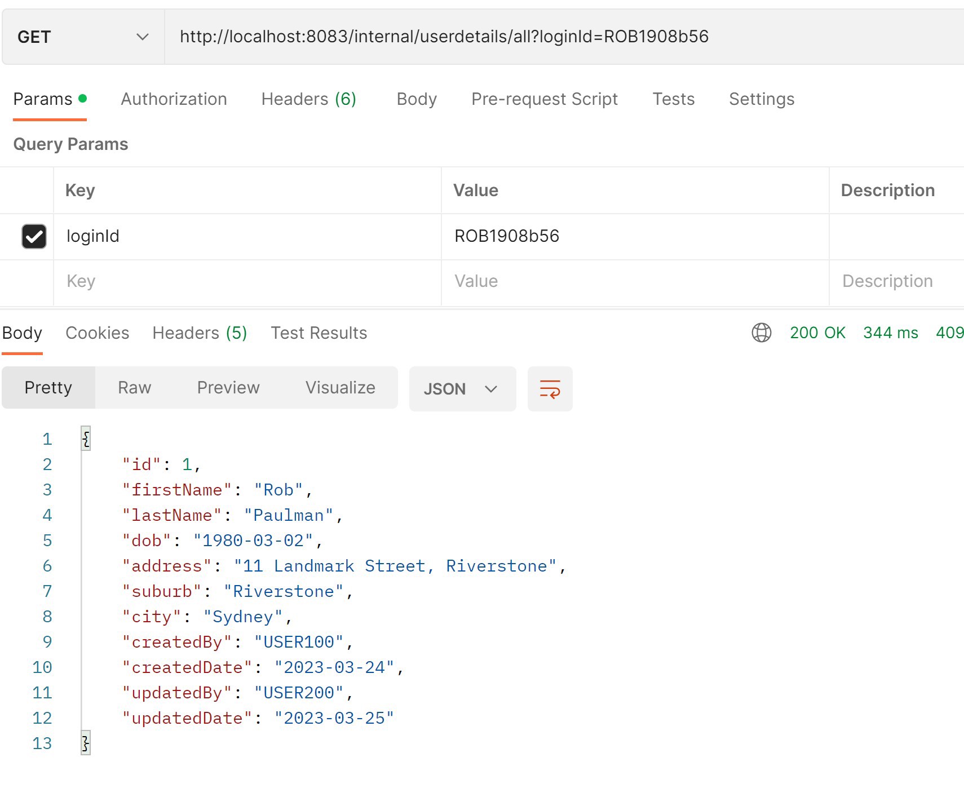Viewport: 964px width, 806px height.
Task: Collapse the JSON object at line 1
Action: [85, 439]
